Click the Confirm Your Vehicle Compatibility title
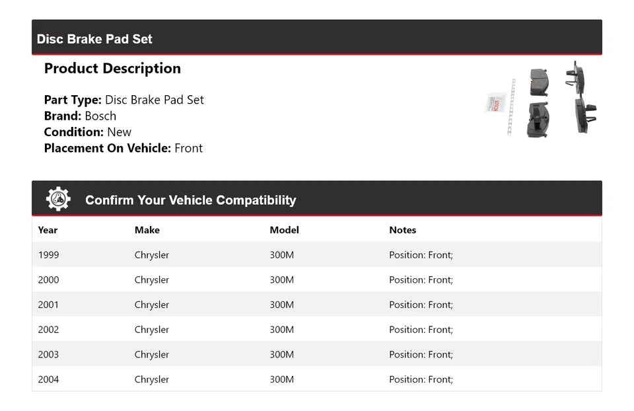 (190, 200)
